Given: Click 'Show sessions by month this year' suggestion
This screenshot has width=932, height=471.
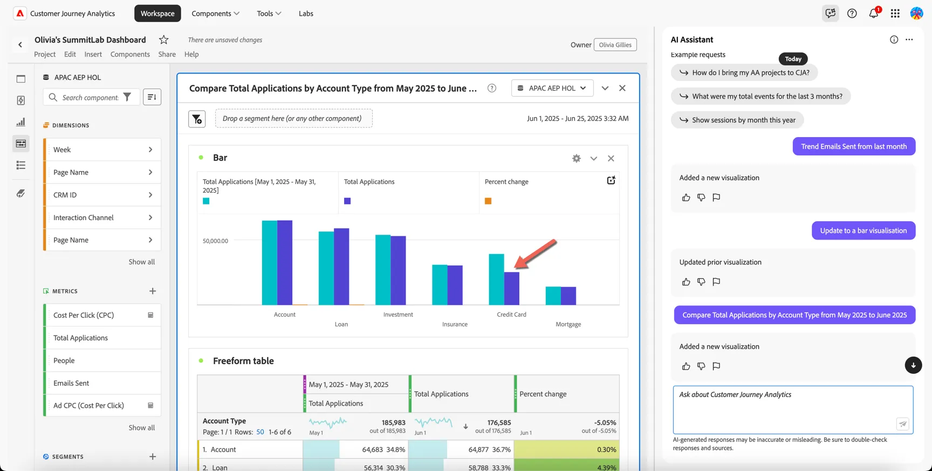Looking at the screenshot, I should coord(737,120).
